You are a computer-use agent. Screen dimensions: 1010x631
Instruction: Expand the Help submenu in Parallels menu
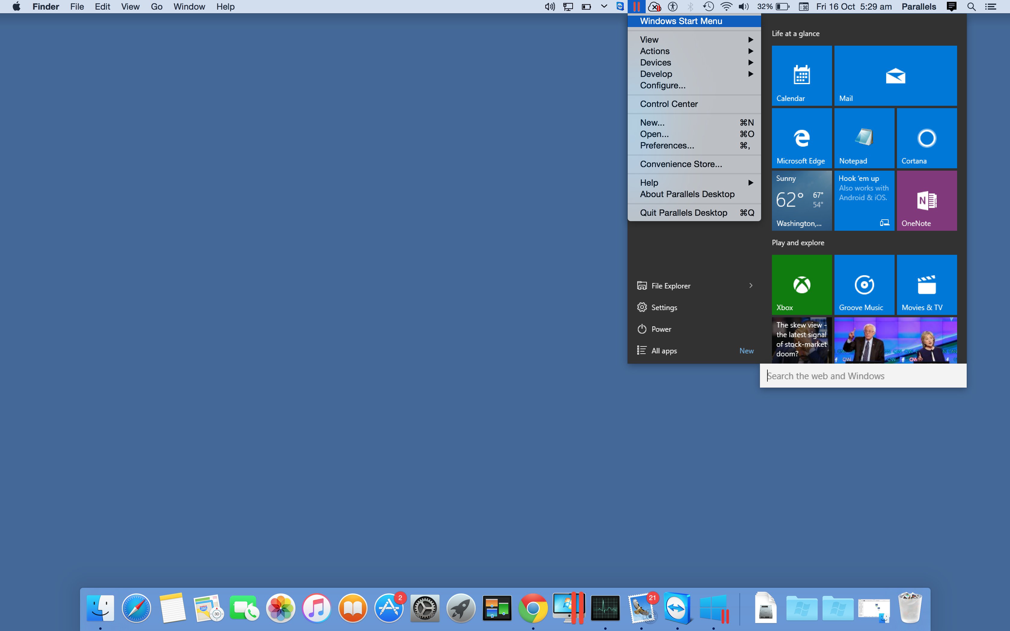pyautogui.click(x=694, y=183)
